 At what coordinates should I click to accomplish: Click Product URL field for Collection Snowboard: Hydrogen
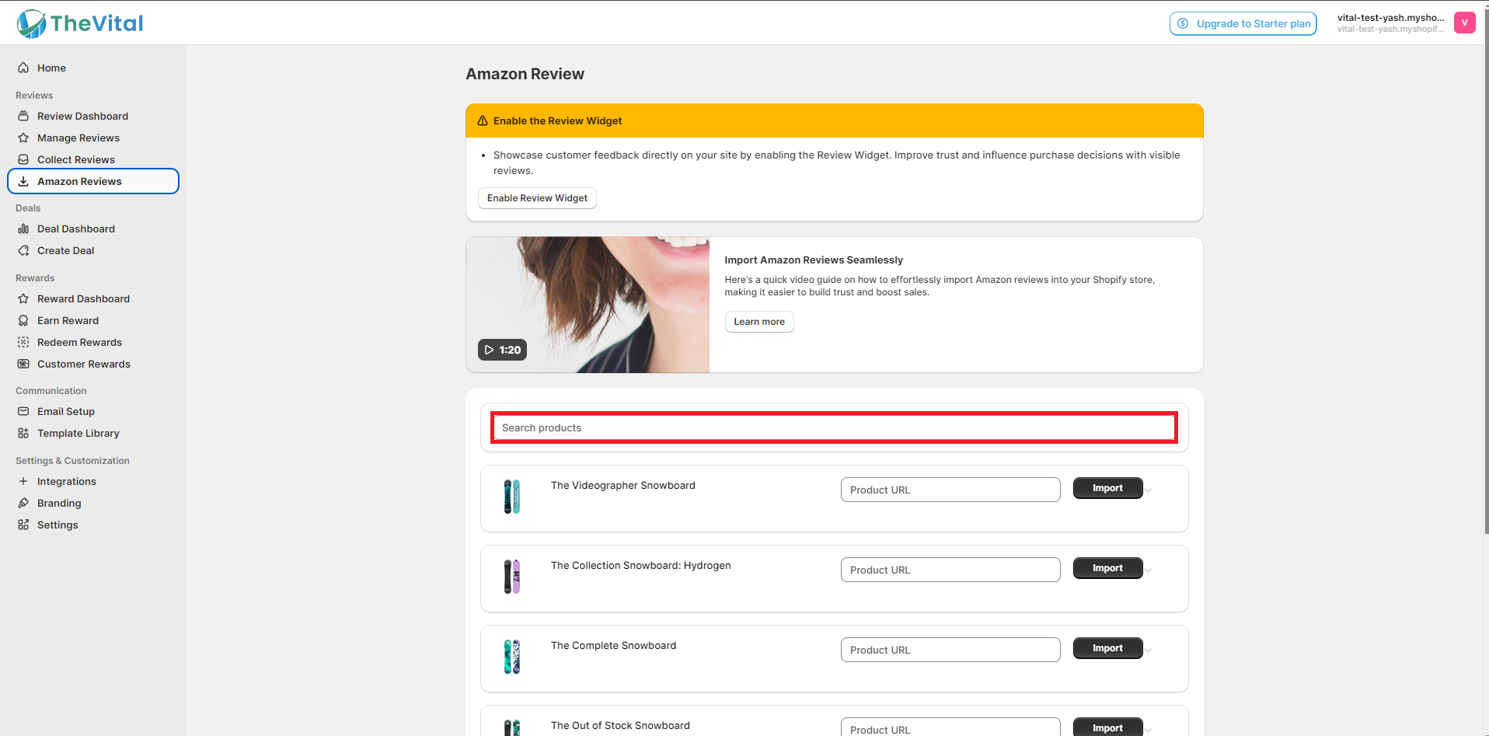950,570
